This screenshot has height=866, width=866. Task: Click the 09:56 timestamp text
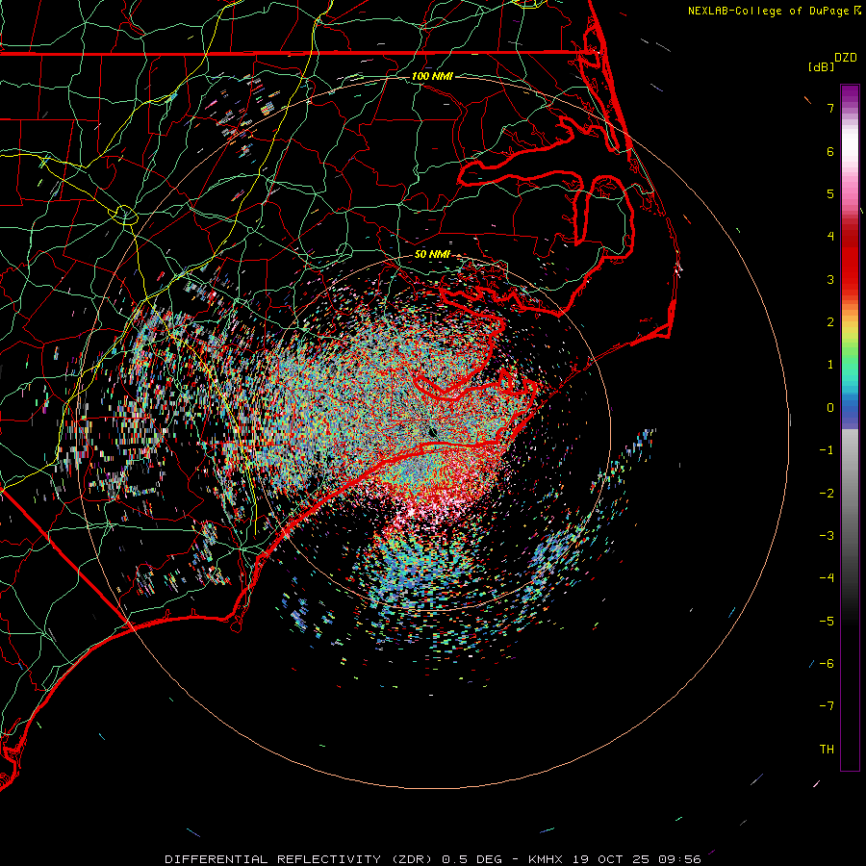pyautogui.click(x=680, y=859)
